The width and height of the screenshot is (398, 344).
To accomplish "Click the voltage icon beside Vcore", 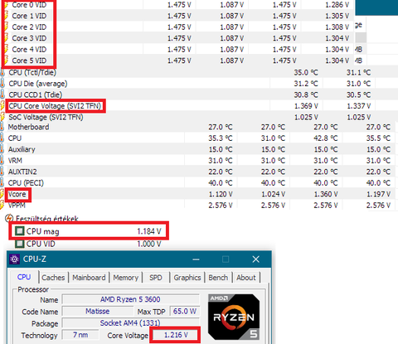I will click(x=2, y=194).
